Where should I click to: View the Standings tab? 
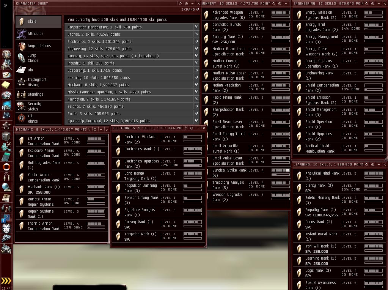pos(38,94)
